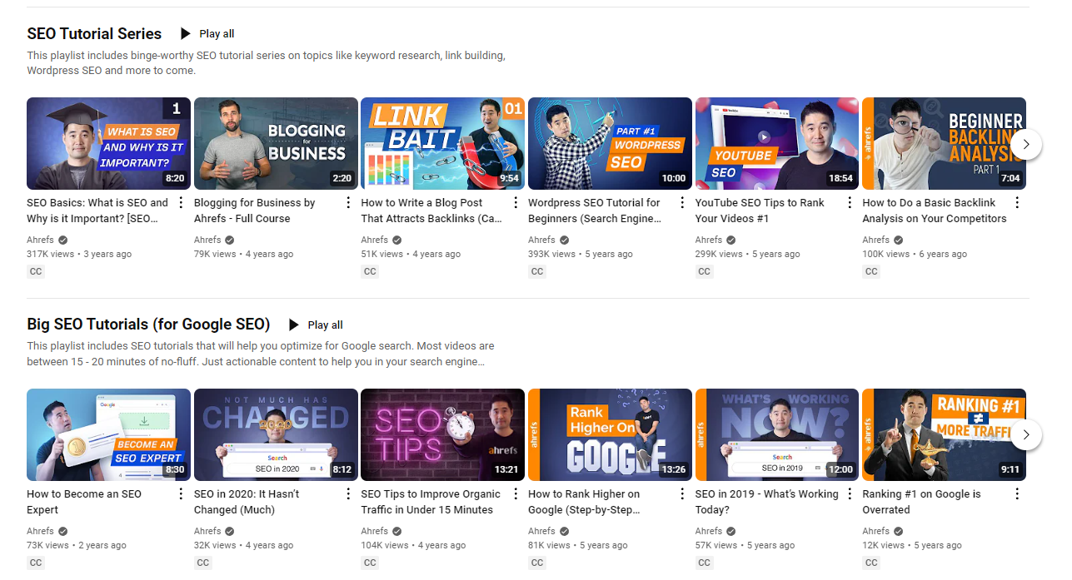The width and height of the screenshot is (1072, 580).
Task: Open three-dot menu for Blog Post Backlinks video
Action: click(x=516, y=203)
